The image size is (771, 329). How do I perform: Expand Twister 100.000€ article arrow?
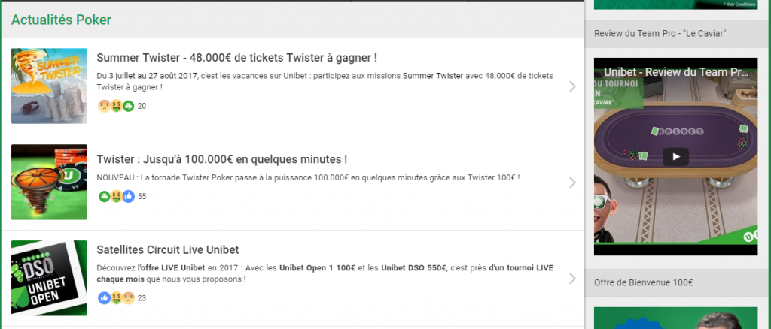pos(572,183)
